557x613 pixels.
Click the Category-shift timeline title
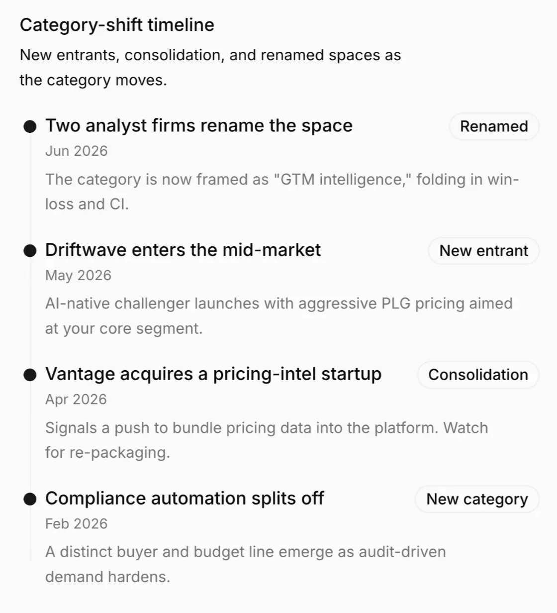point(117,25)
